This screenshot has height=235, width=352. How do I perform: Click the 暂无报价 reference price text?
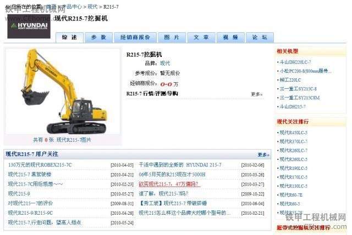[x=170, y=73]
